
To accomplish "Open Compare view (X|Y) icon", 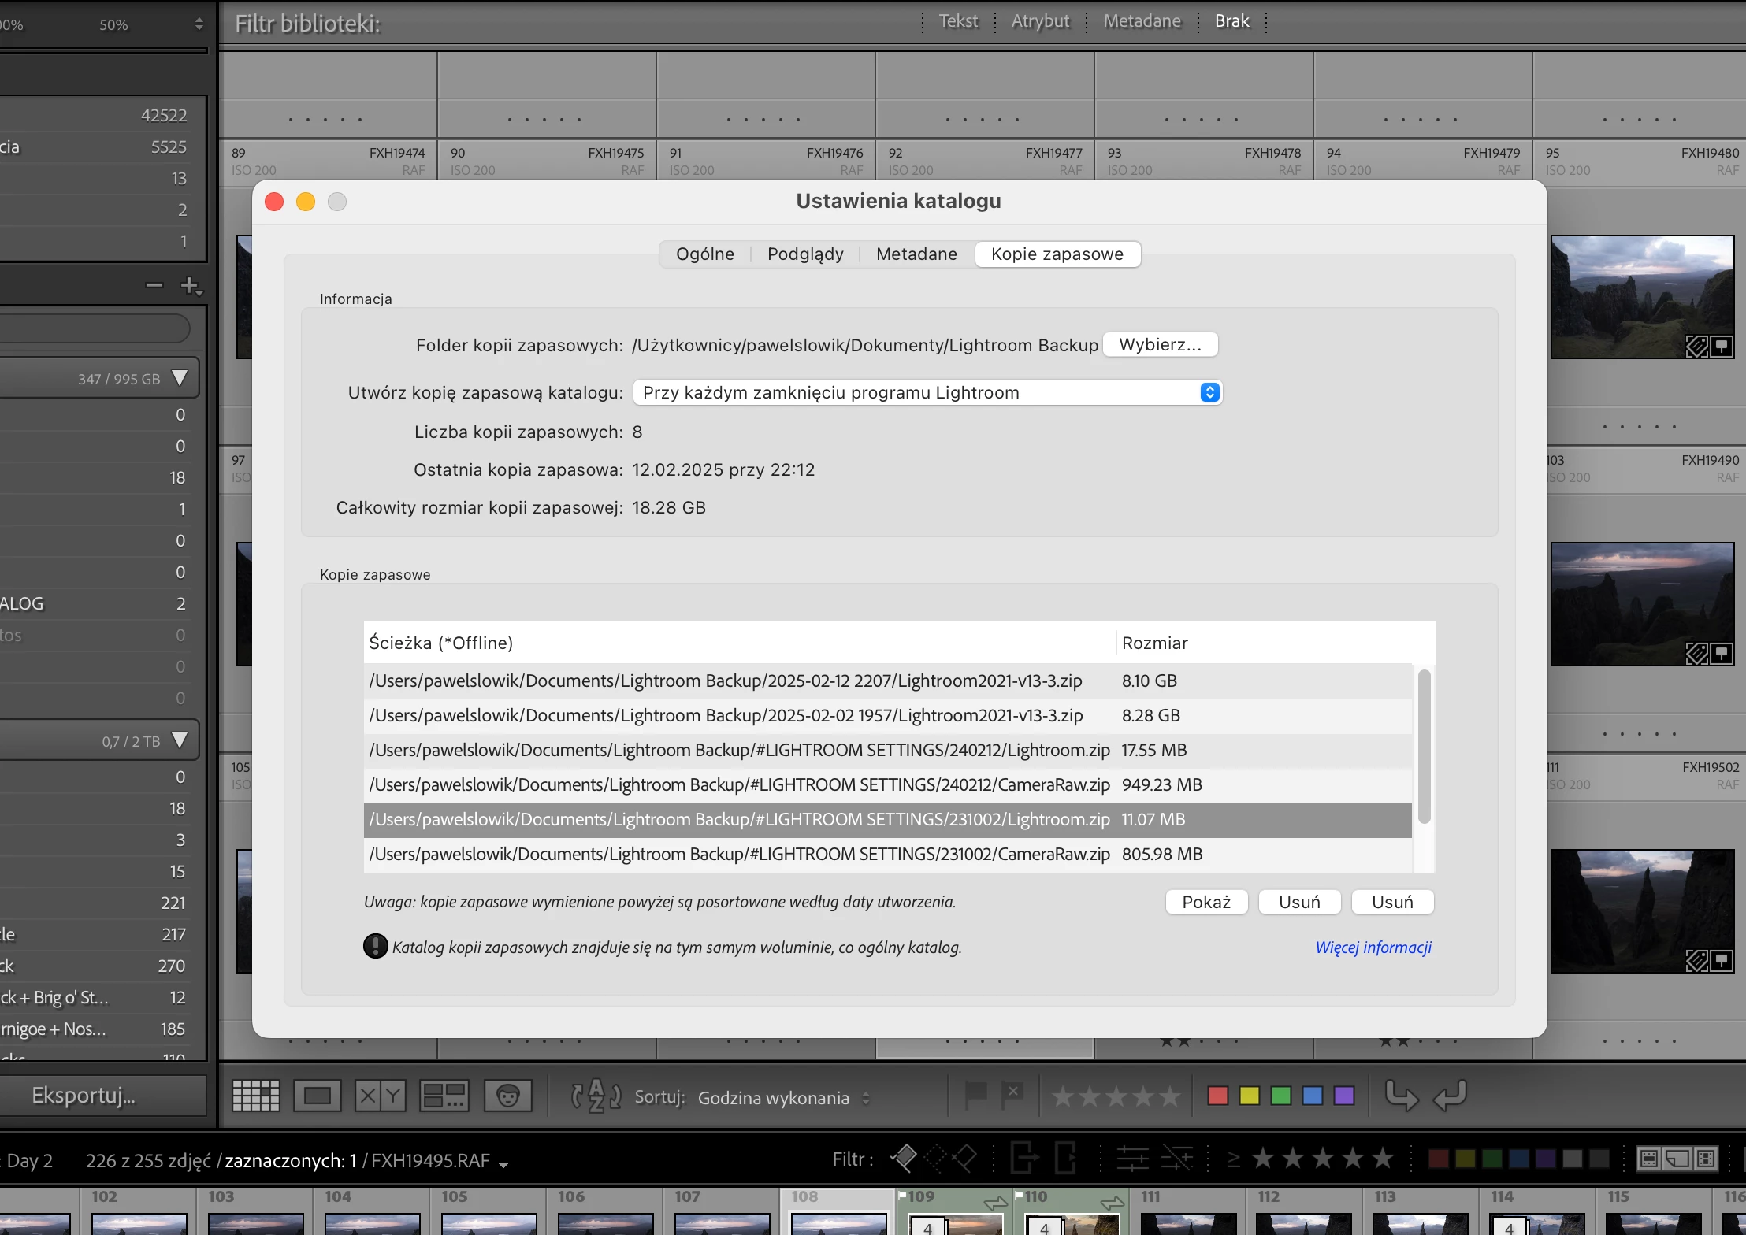I will click(381, 1096).
